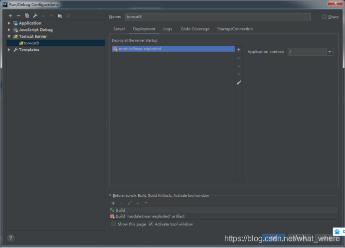Edit the deployment artifact with the pencil icon
Image resolution: width=345 pixels, height=248 pixels.
point(239,83)
